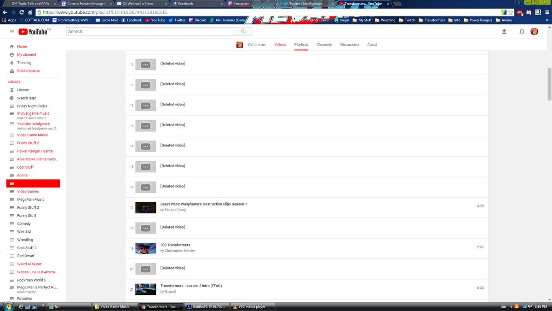
Task: Click deleted video placeholder number 10
Action: (x=146, y=65)
